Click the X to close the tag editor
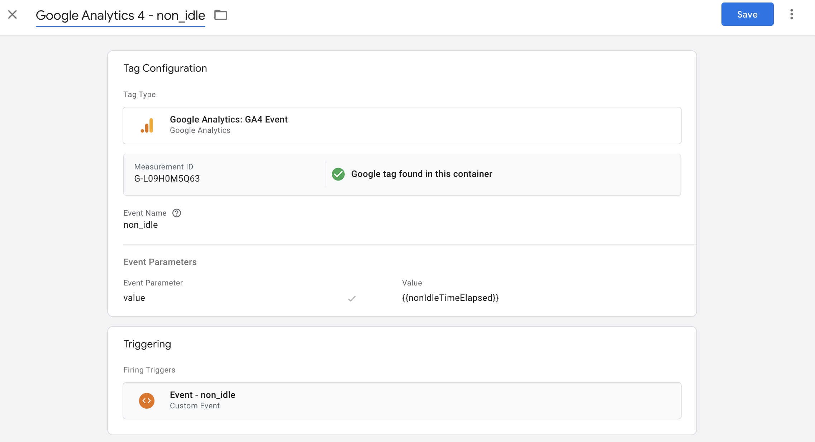The height and width of the screenshot is (442, 815). [x=13, y=14]
